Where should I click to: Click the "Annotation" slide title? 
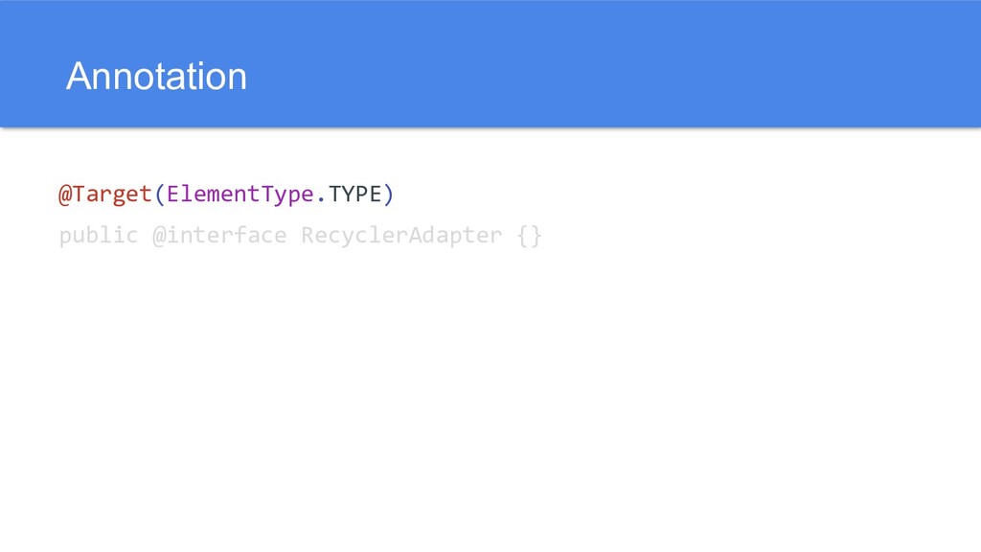point(156,77)
